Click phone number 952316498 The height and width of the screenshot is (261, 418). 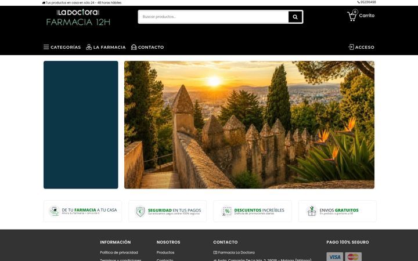pyautogui.click(x=368, y=2)
